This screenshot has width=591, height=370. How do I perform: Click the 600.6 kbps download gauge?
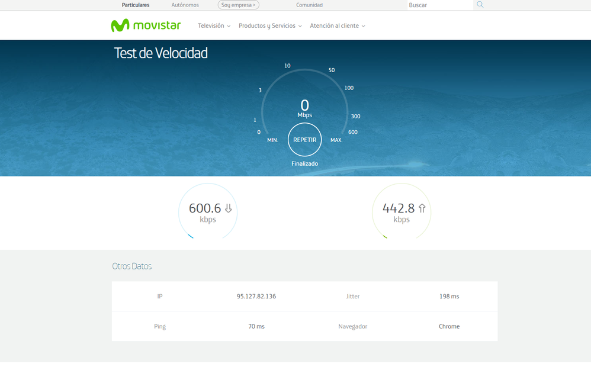(x=208, y=213)
